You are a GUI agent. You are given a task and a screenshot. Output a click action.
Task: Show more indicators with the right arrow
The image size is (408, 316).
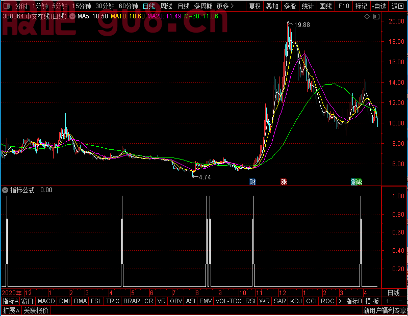click(340, 301)
